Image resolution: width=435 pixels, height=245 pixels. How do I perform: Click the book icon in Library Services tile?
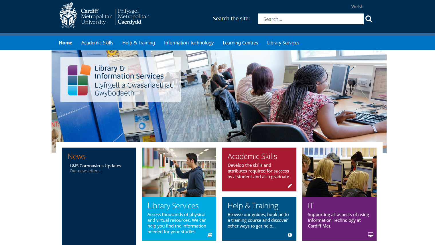pyautogui.click(x=210, y=235)
